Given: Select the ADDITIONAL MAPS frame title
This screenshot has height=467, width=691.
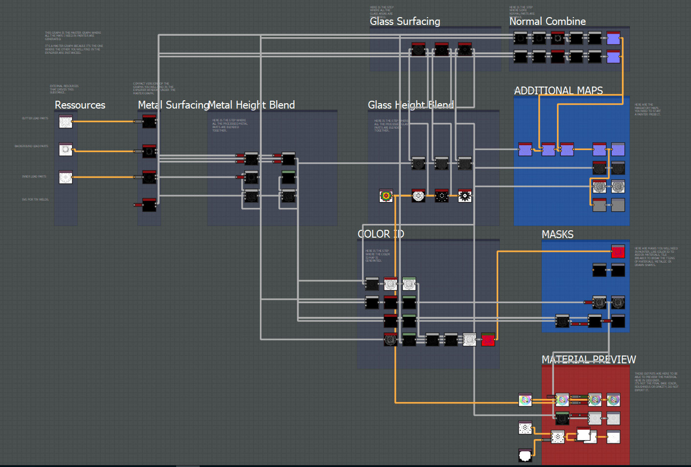Looking at the screenshot, I should point(558,90).
